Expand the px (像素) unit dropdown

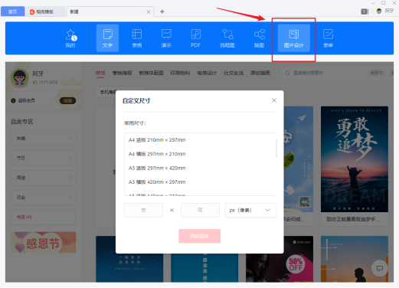250,210
